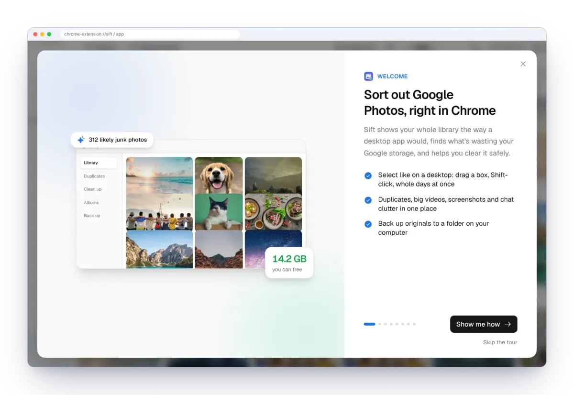Click the yellow minimize window button

pyautogui.click(x=42, y=34)
